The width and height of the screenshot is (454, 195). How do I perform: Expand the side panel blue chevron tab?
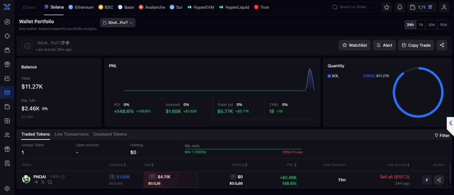(451, 123)
